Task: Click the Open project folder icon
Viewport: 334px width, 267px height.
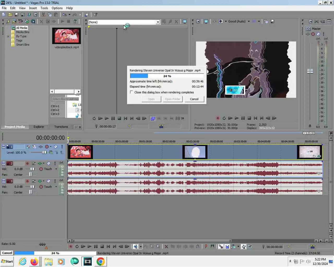Action: (x=10, y=15)
